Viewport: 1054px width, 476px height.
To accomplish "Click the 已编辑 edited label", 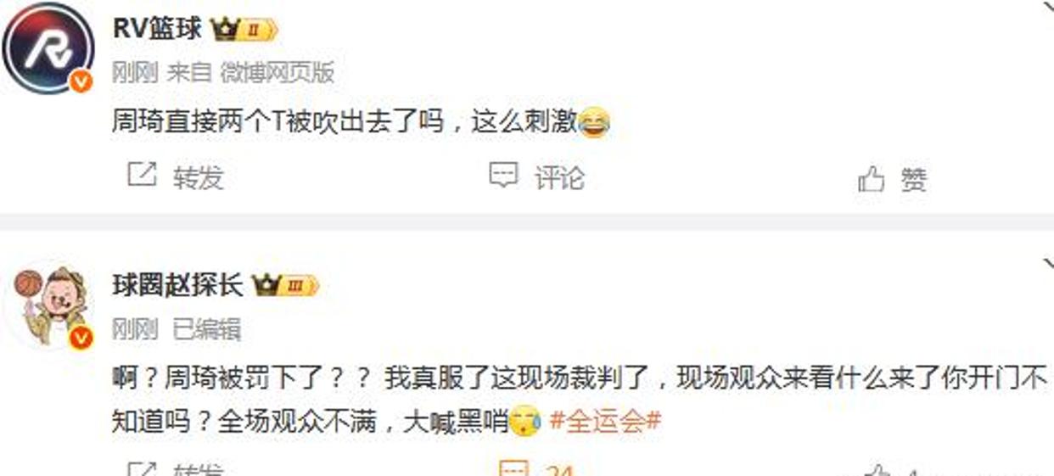I will pyautogui.click(x=207, y=329).
